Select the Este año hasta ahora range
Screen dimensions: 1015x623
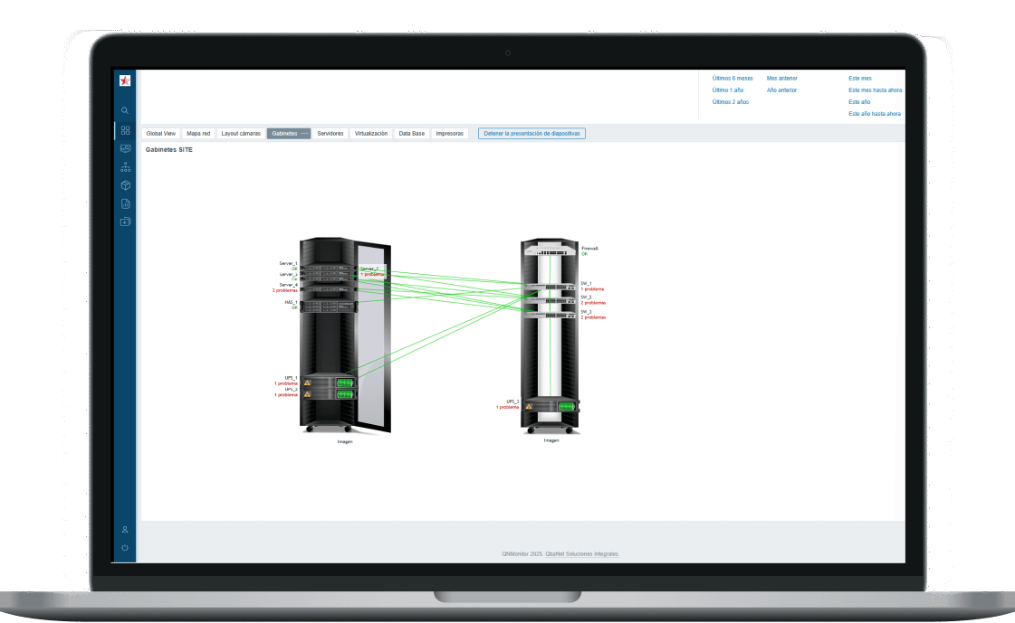point(874,114)
